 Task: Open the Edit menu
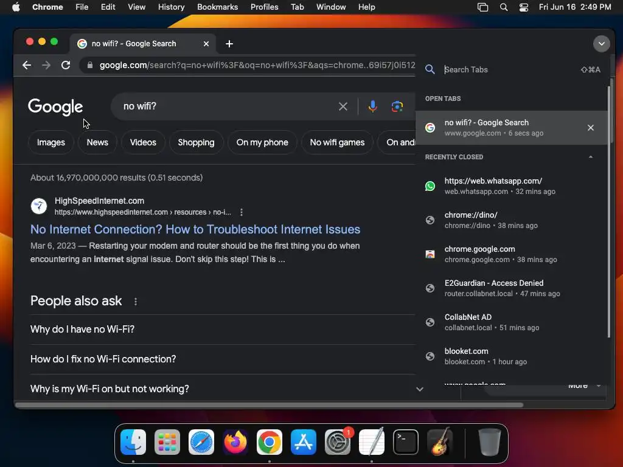pos(108,7)
